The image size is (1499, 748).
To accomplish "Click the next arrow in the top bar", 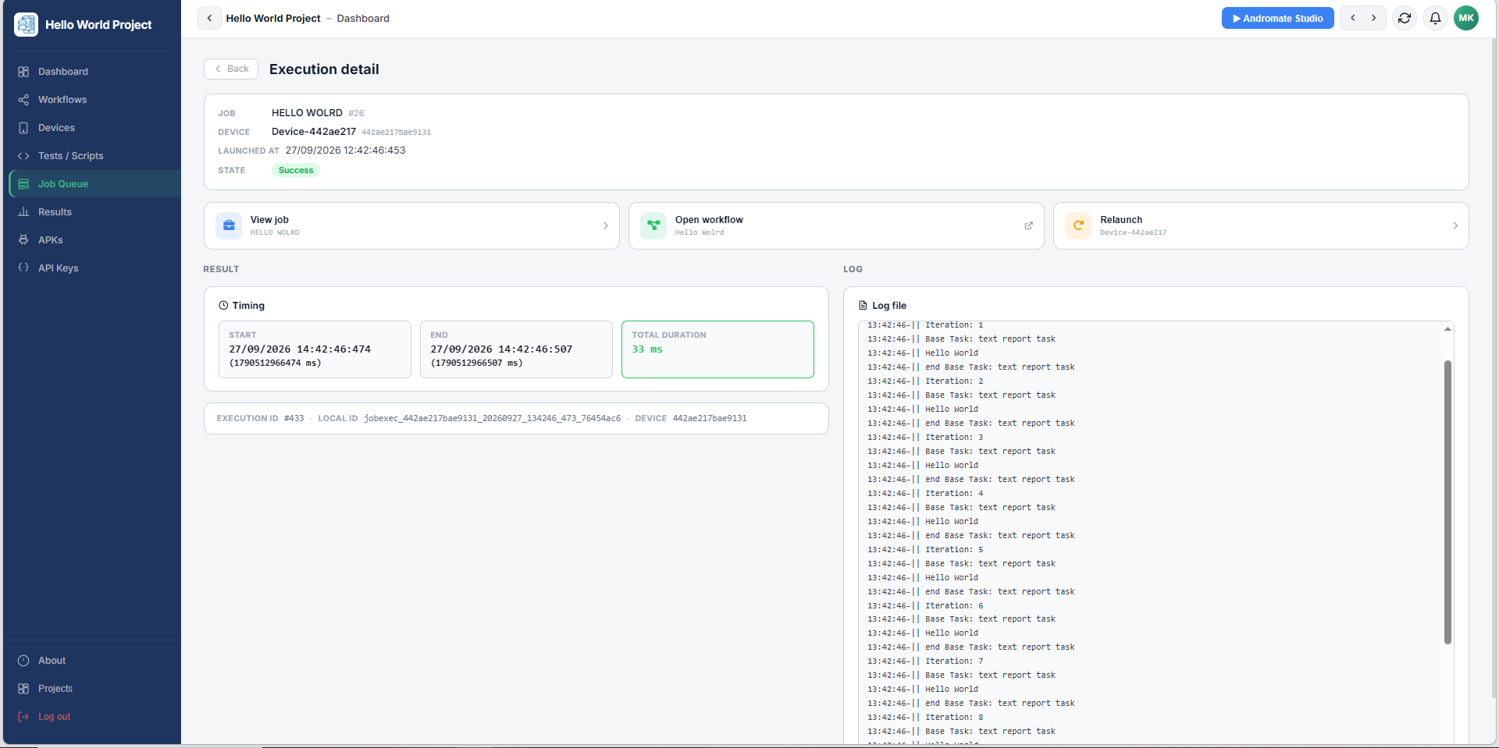I will pos(1374,18).
